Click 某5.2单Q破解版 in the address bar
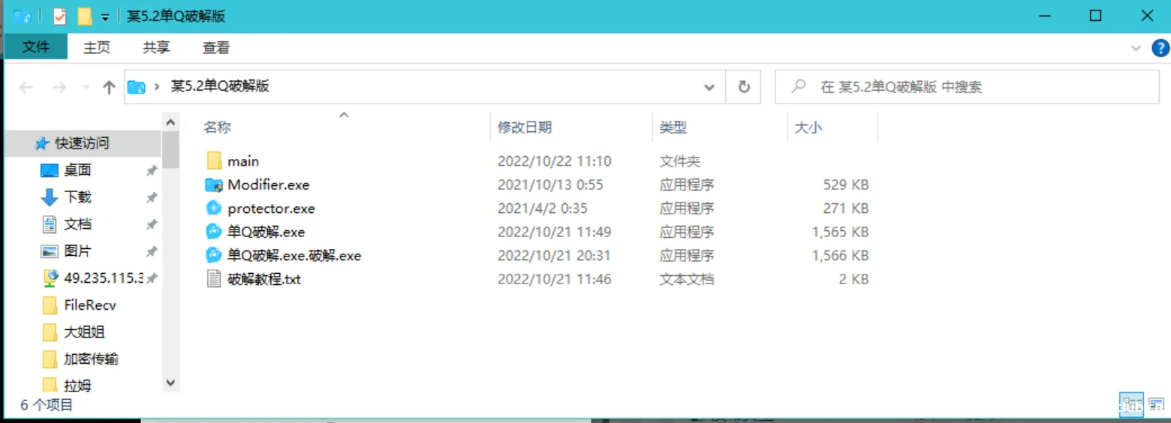This screenshot has width=1171, height=423. click(220, 86)
